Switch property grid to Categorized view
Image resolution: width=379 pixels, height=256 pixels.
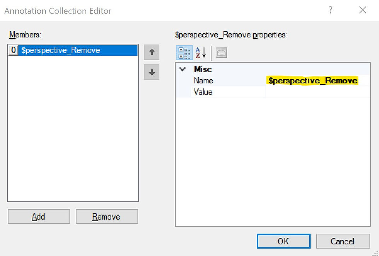(184, 53)
